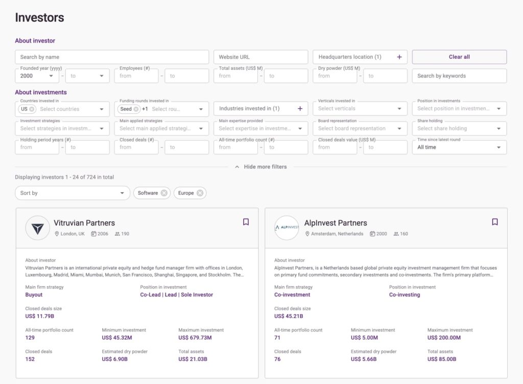Image resolution: width=523 pixels, height=384 pixels.
Task: Focus the Search by keywords field
Action: [459, 76]
